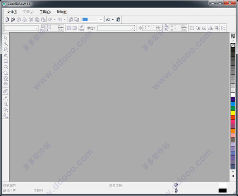This screenshot has width=238, height=196.
Task: Toggle the Snap to Grid button
Action: [x=192, y=28]
